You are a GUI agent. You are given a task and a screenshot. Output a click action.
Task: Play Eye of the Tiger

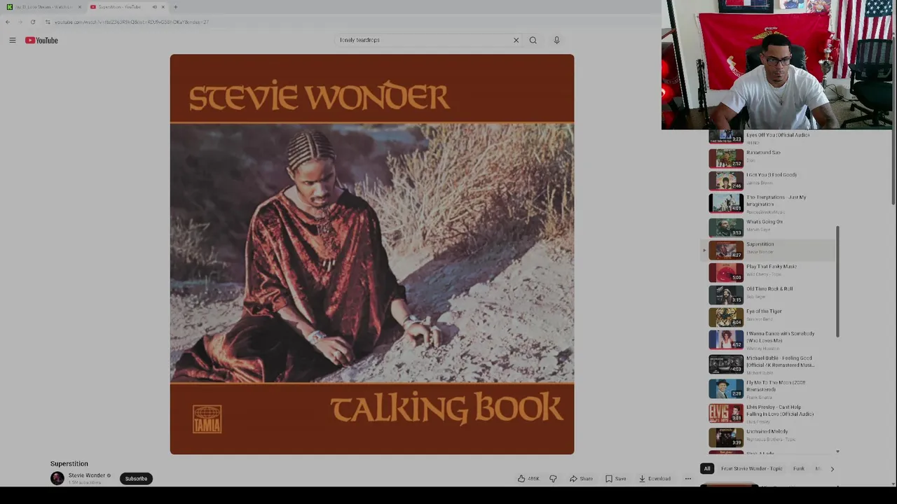pyautogui.click(x=769, y=316)
